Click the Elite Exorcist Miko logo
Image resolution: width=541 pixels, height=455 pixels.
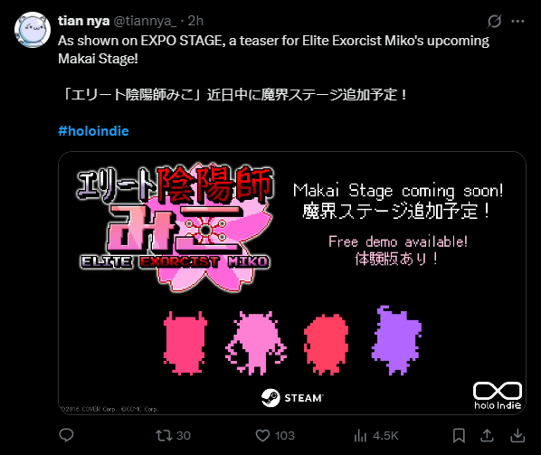[176, 228]
